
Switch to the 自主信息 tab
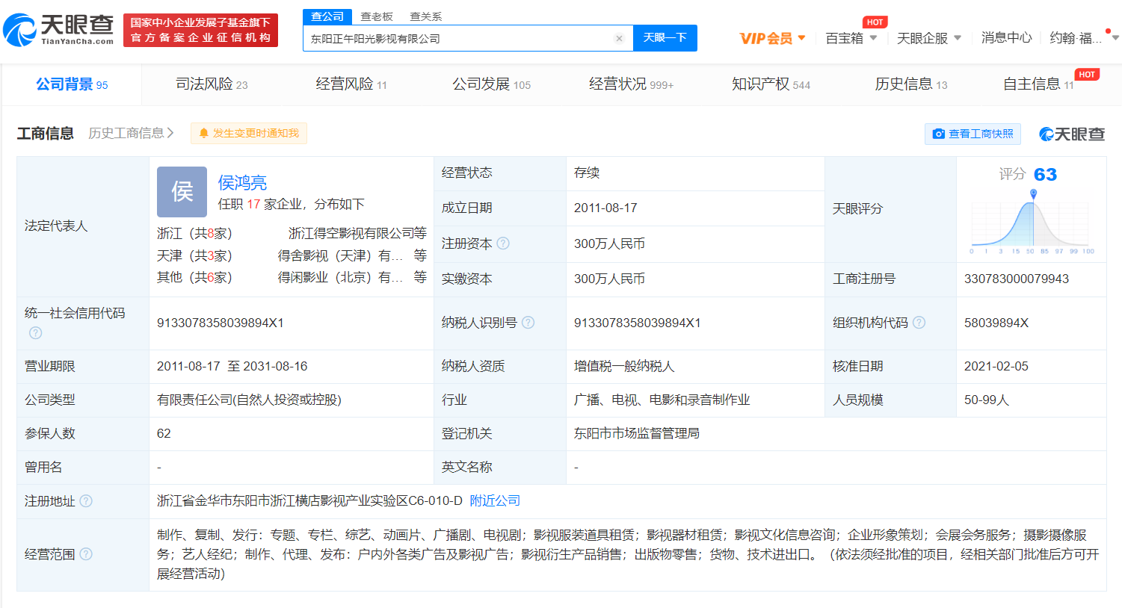pyautogui.click(x=1038, y=84)
